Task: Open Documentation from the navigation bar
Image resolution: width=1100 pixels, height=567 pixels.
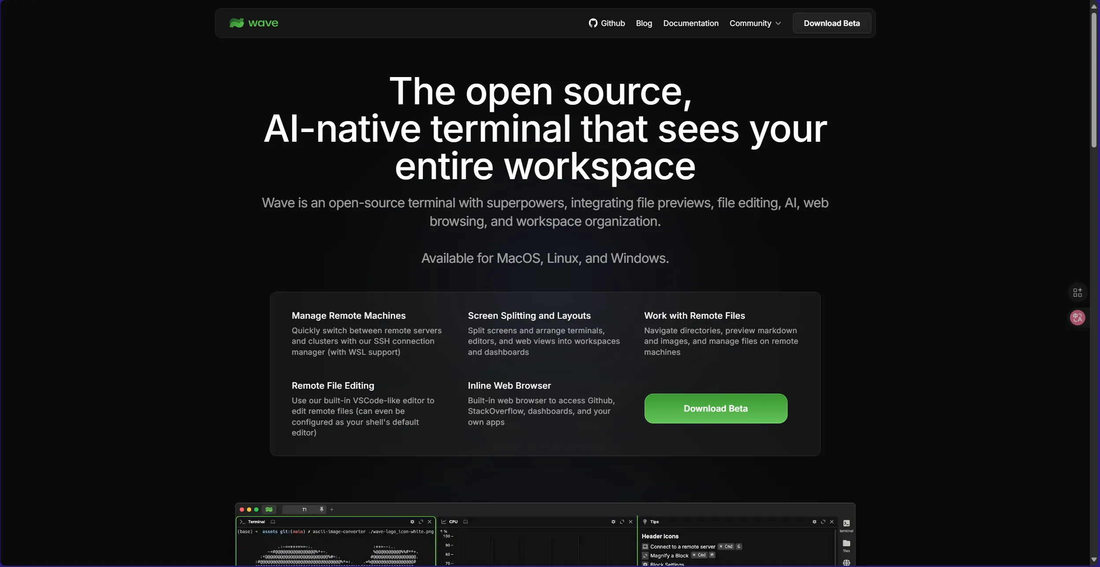Action: 690,23
